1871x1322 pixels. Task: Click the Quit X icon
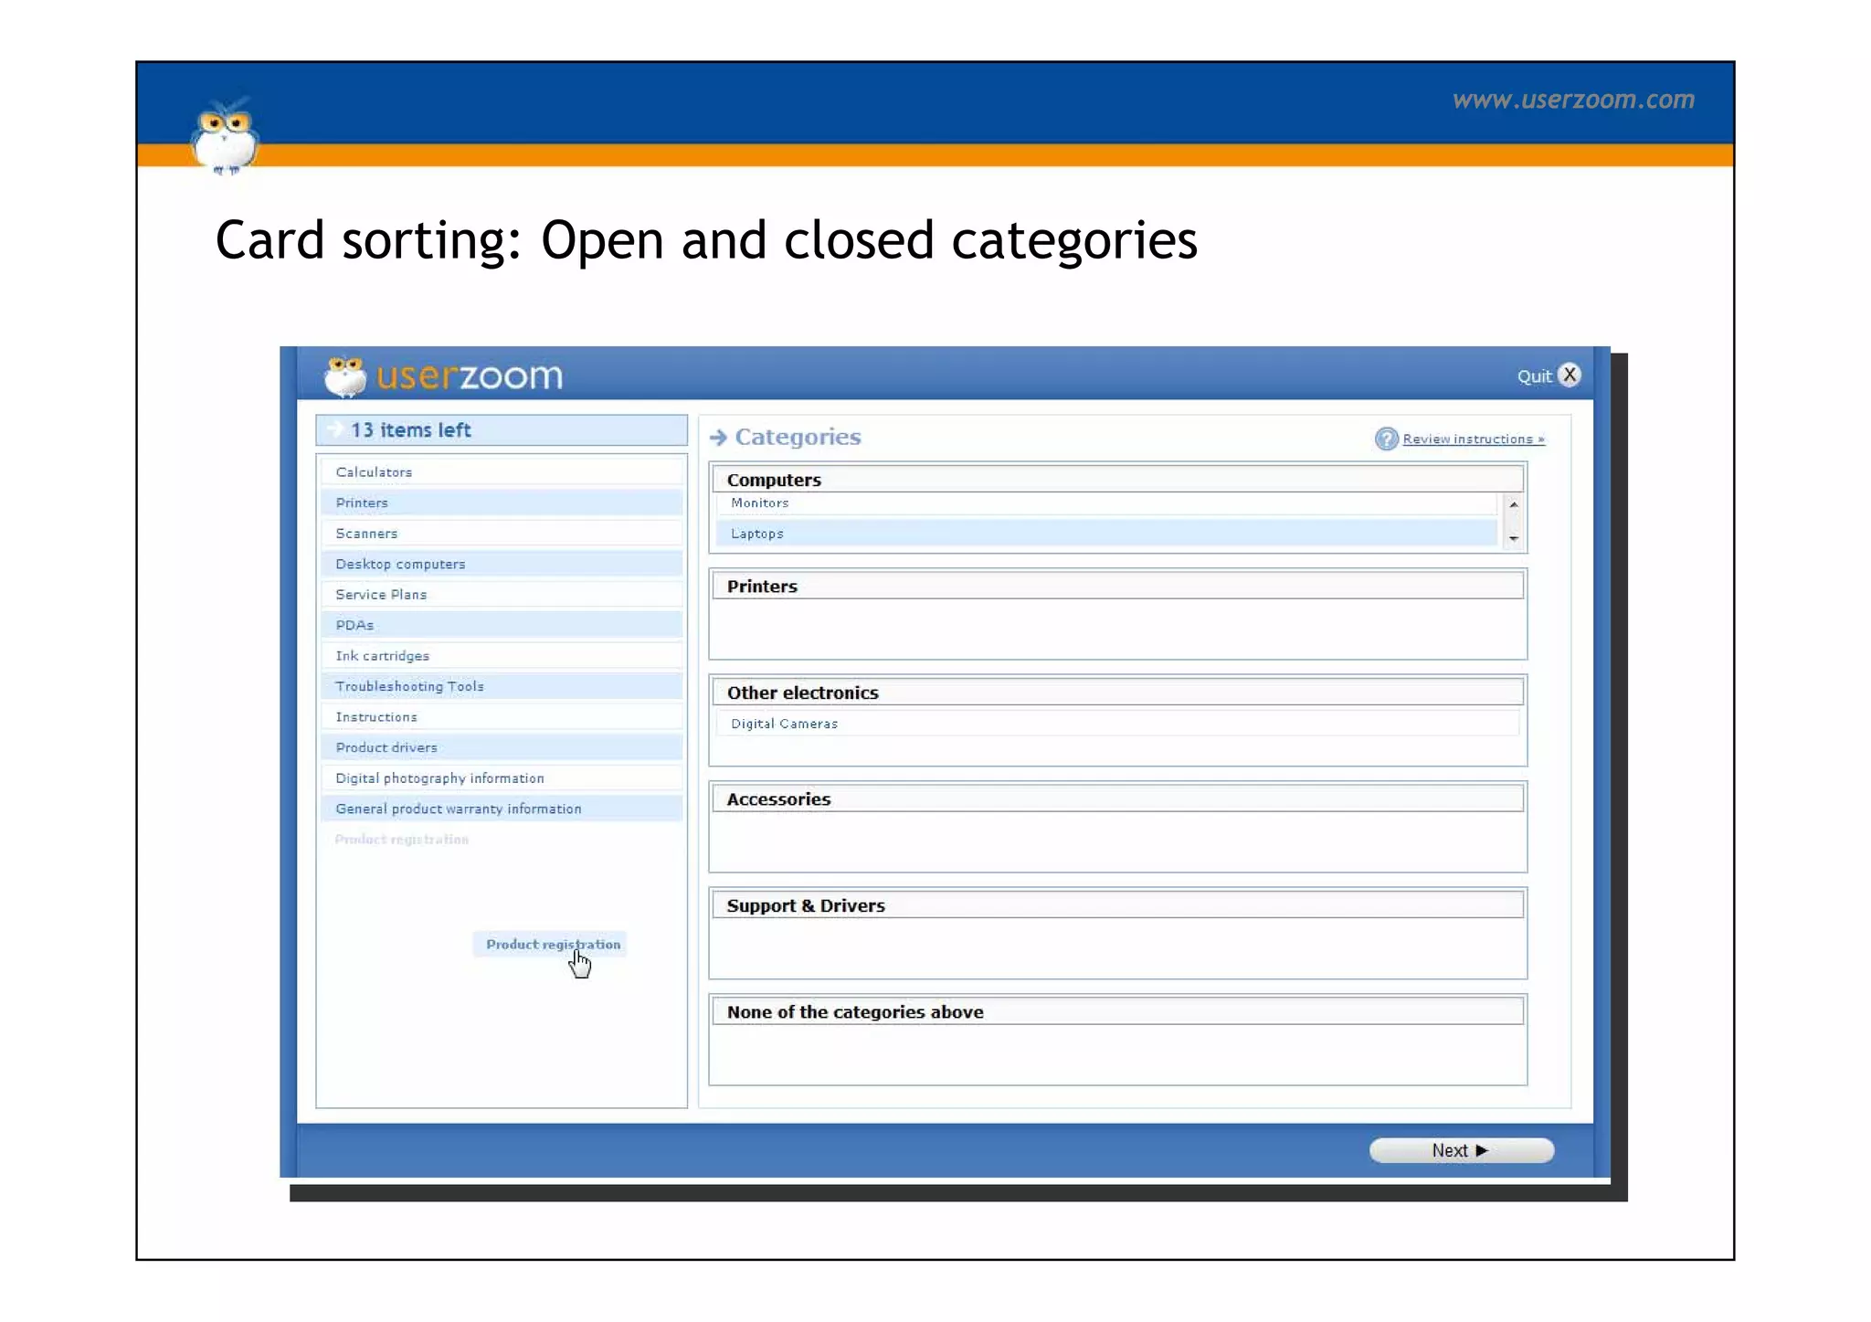tap(1569, 375)
